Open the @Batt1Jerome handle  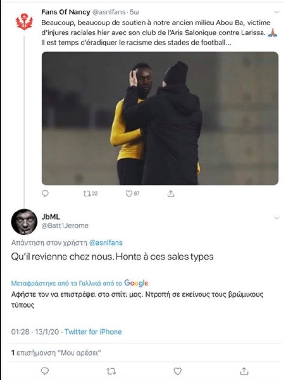pos(65,225)
